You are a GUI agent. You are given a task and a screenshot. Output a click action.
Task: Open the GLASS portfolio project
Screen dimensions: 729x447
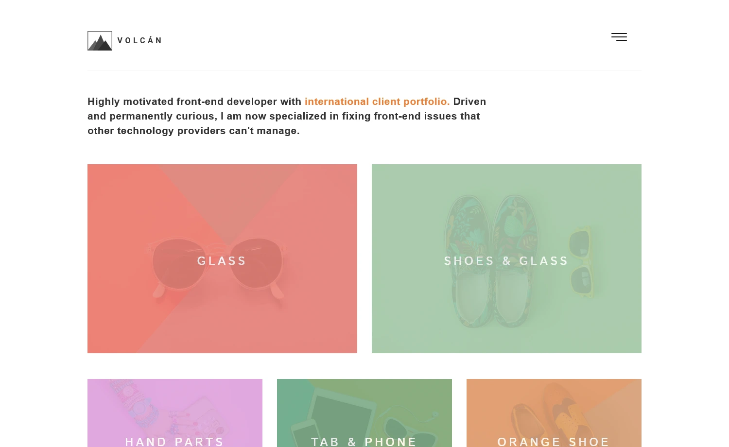(x=222, y=258)
